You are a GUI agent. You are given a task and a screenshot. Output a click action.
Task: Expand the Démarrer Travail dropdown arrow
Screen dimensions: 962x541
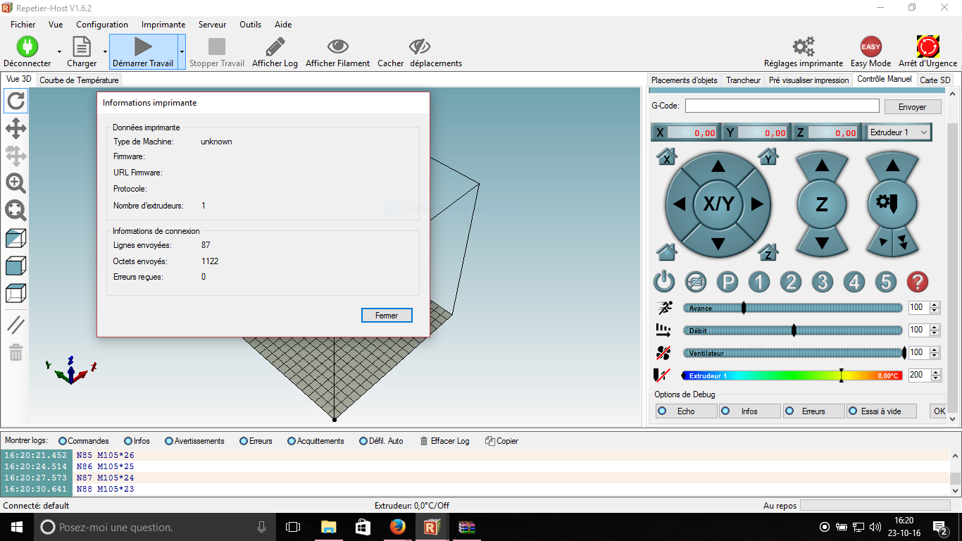click(181, 51)
